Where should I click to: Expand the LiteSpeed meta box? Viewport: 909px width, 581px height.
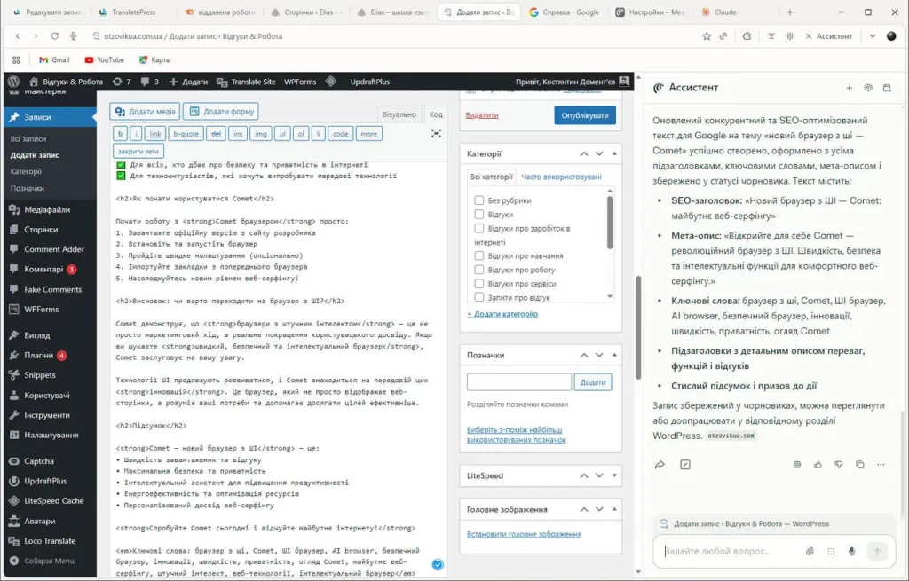coord(615,475)
